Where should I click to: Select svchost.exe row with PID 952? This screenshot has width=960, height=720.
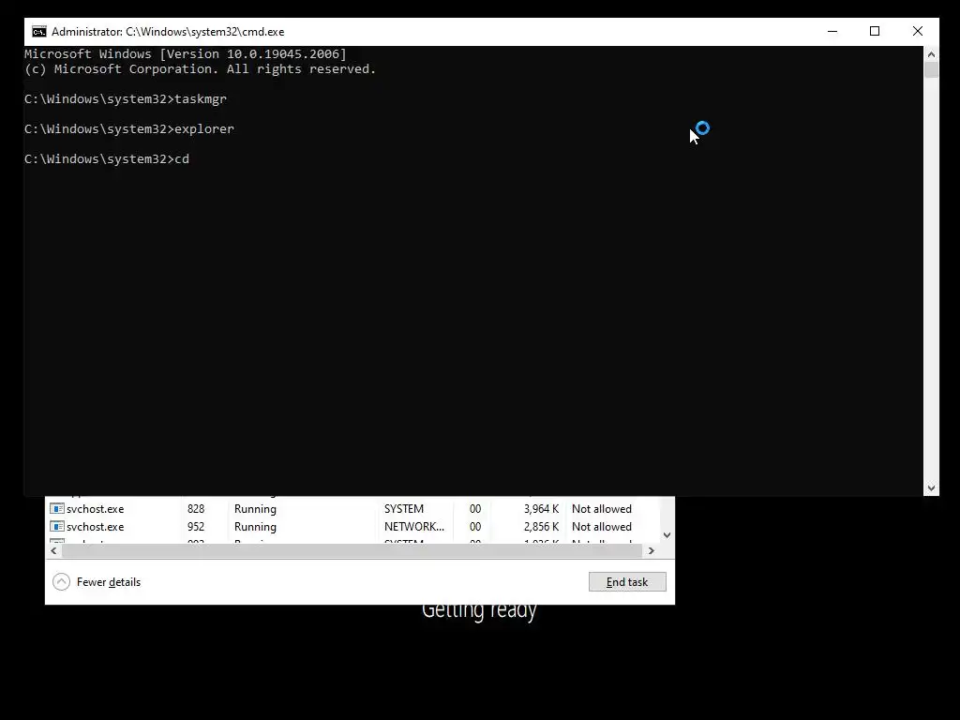coord(352,527)
